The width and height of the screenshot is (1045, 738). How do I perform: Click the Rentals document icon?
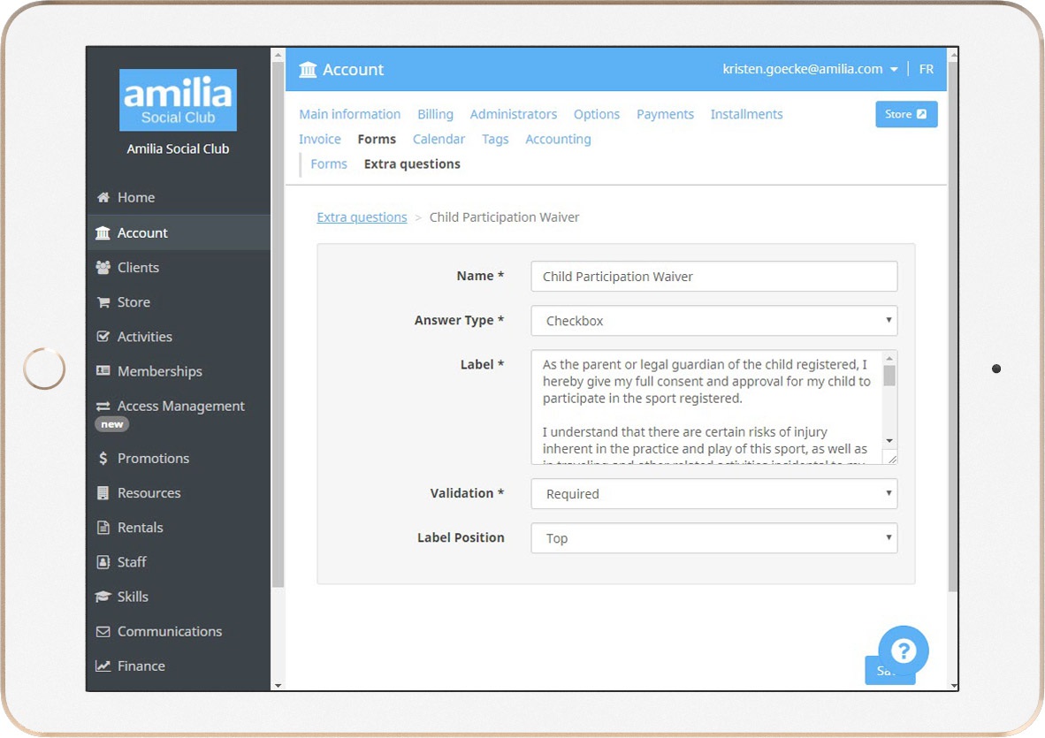(x=103, y=528)
